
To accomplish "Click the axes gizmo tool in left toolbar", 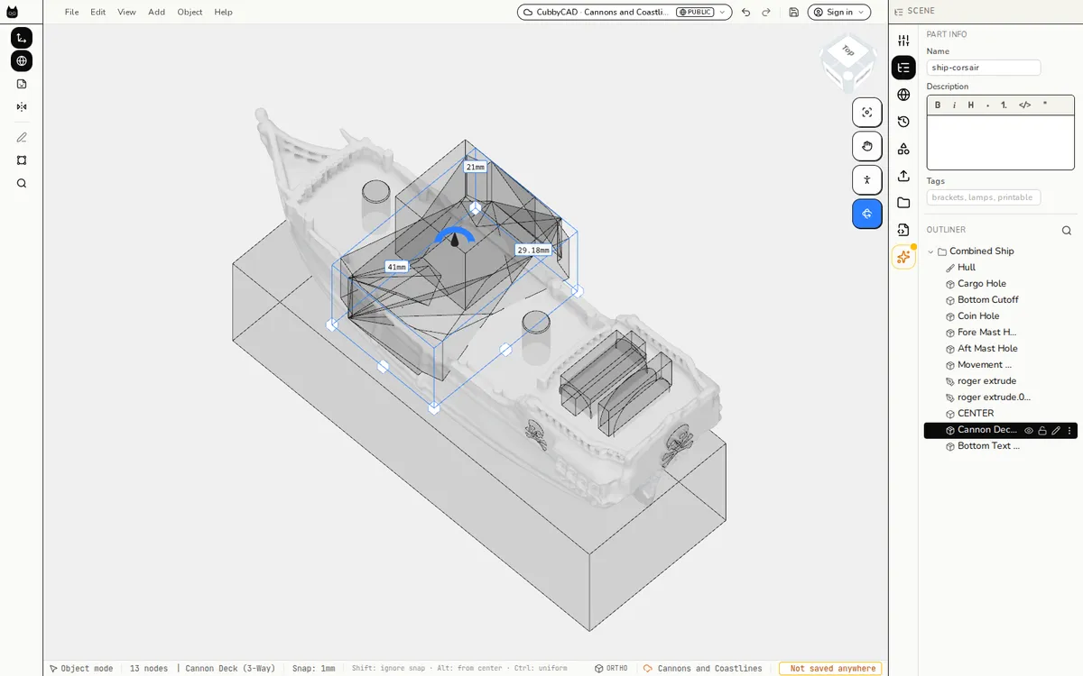I will tap(22, 38).
